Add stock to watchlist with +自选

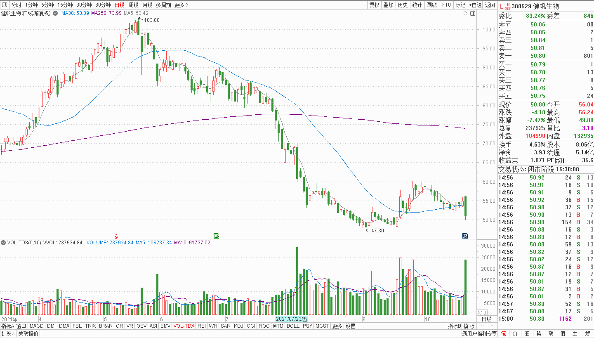click(475, 5)
